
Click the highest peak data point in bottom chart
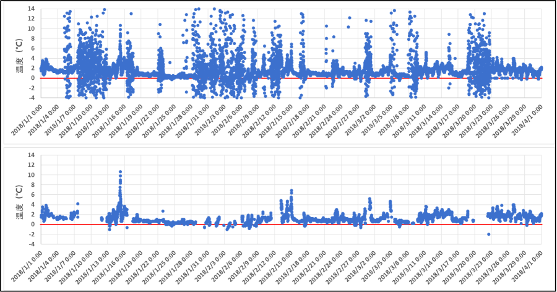pyautogui.click(x=120, y=171)
